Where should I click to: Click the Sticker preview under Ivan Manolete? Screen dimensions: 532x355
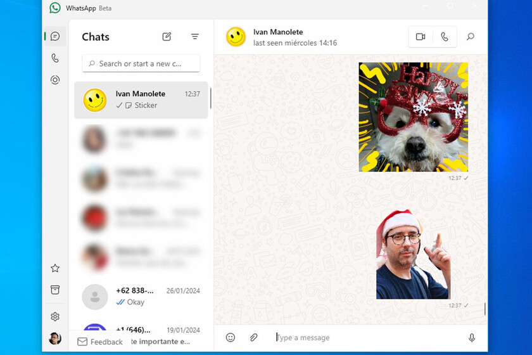(x=146, y=105)
